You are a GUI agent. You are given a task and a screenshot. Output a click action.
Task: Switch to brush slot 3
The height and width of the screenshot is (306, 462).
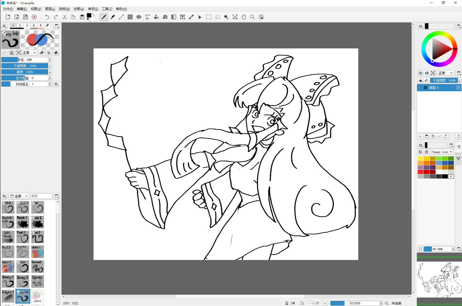click(x=27, y=26)
